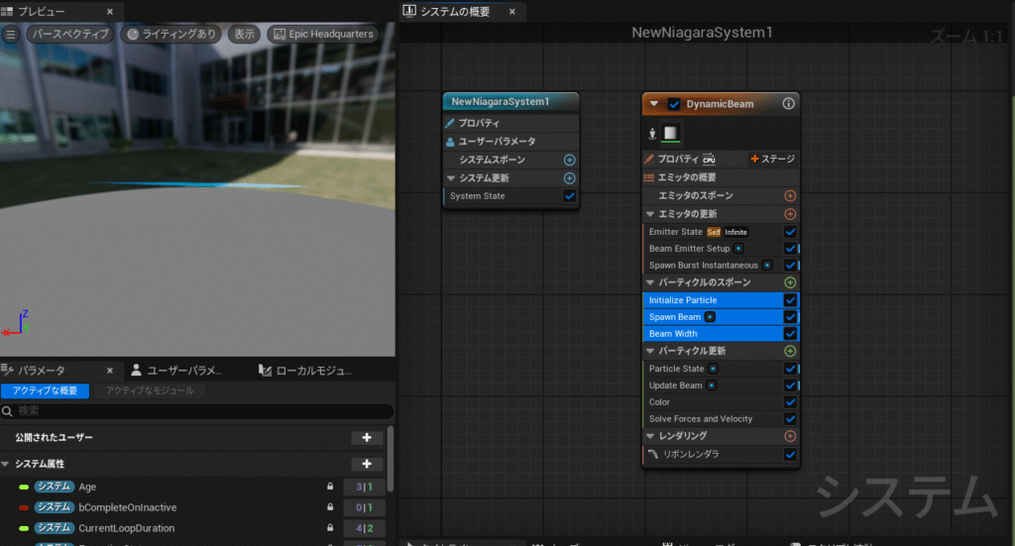The width and height of the screenshot is (1015, 546).
Task: Add a renderer with レンダリング plus icon
Action: click(x=790, y=436)
